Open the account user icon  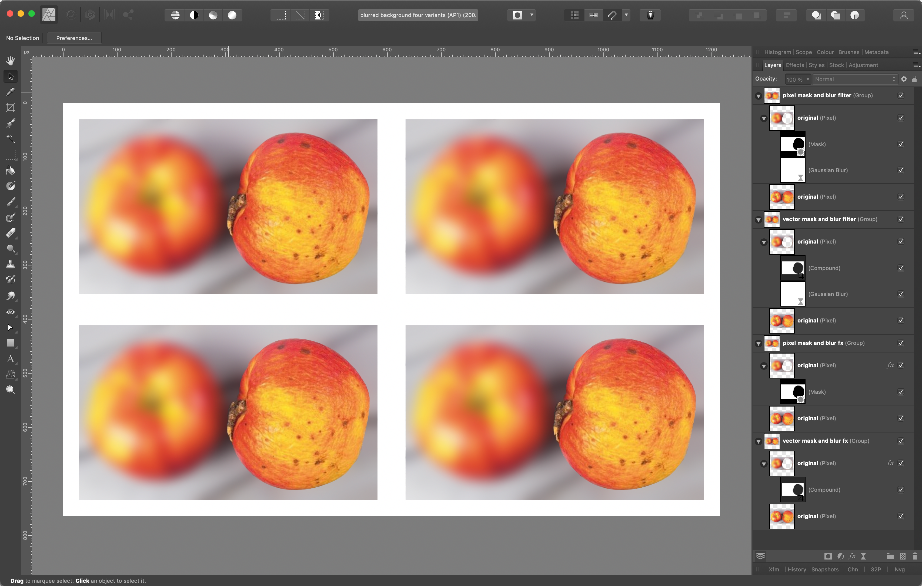tap(904, 15)
